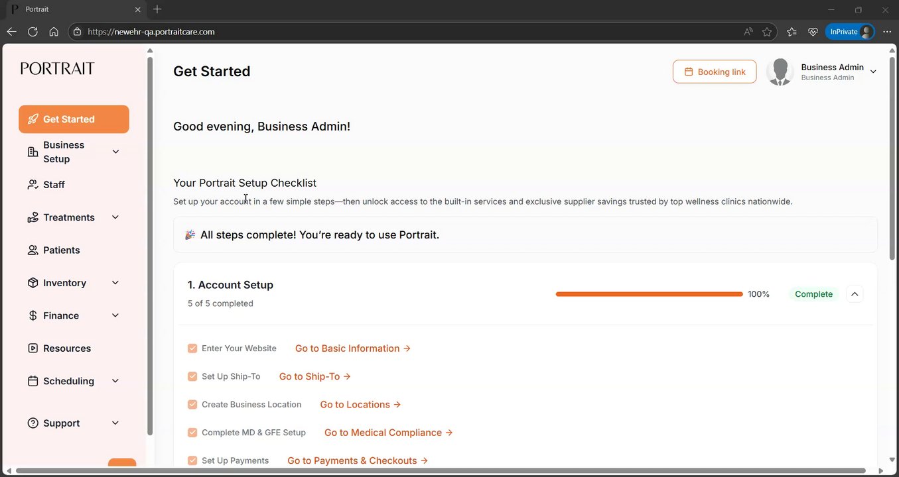Open the Treatments menu item

pos(69,217)
